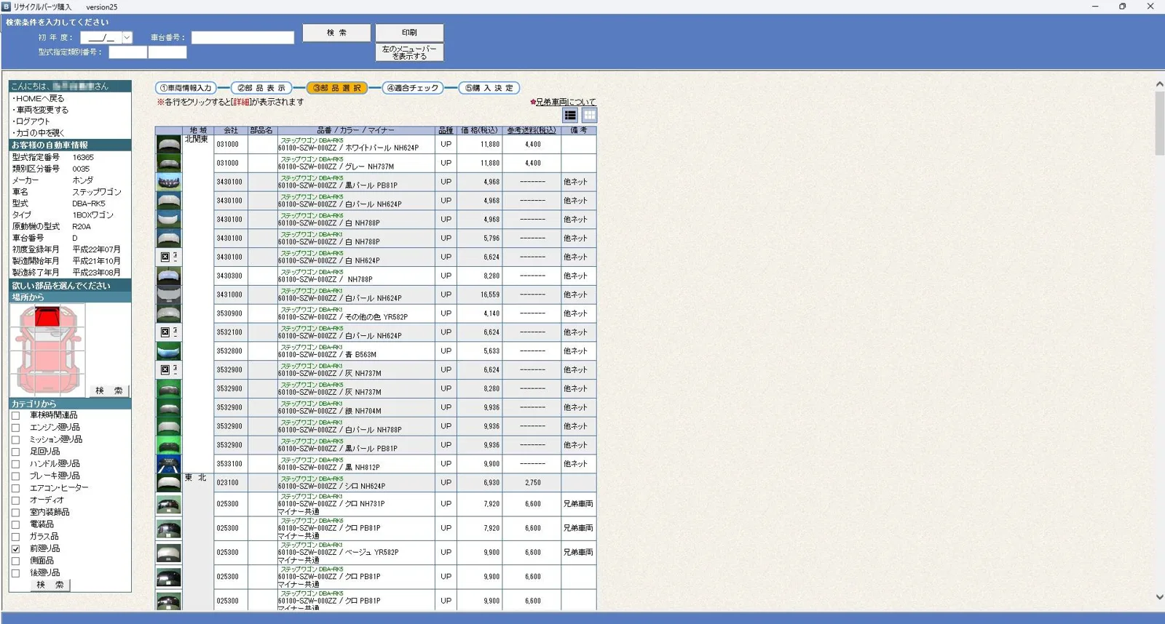Switch results to grid view icon
This screenshot has height=624, width=1165.
(x=589, y=116)
